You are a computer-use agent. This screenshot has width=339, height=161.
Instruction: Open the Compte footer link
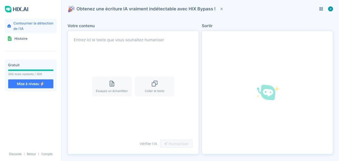click(47, 154)
